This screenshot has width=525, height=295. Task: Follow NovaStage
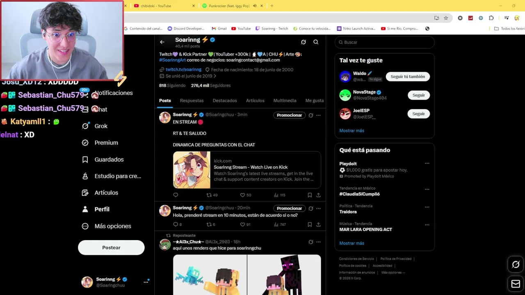[x=418, y=95]
